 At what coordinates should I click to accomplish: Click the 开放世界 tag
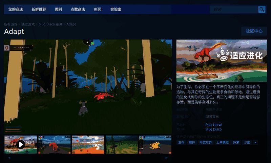[206, 142]
